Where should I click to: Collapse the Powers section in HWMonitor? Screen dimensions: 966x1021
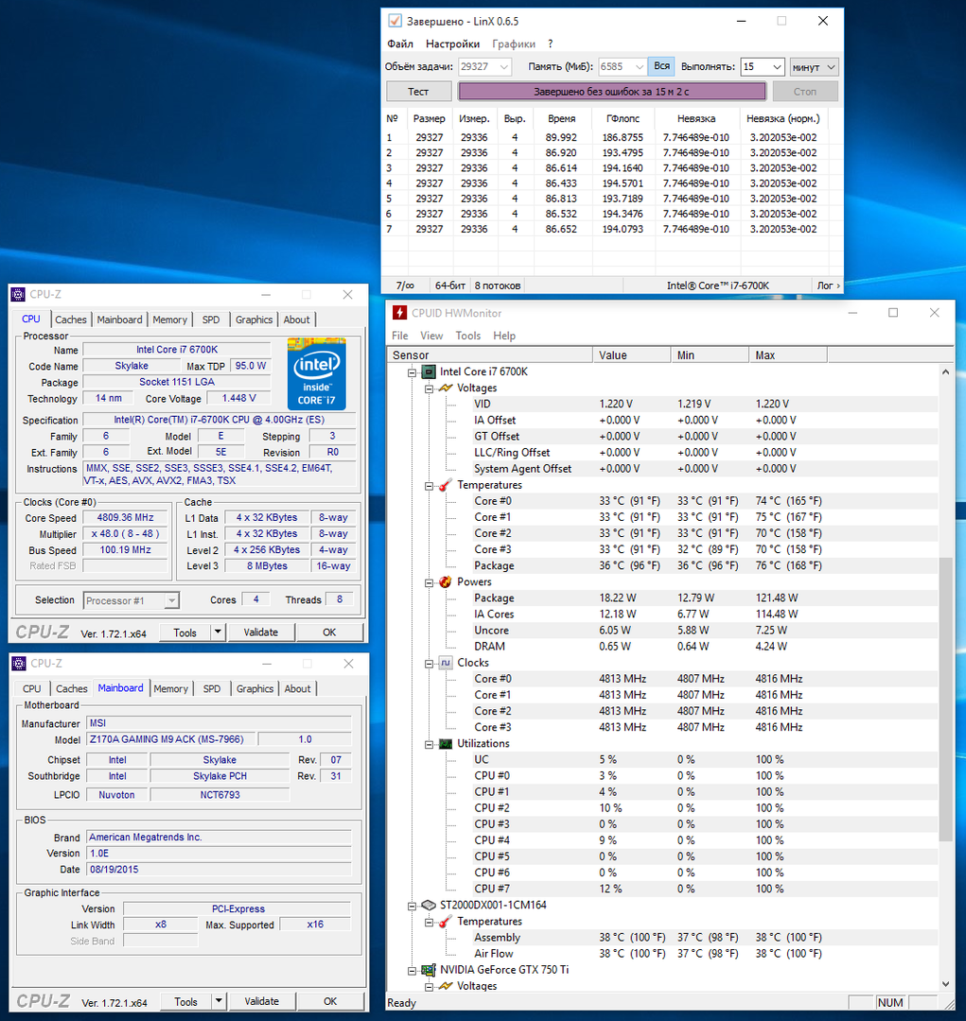click(429, 582)
